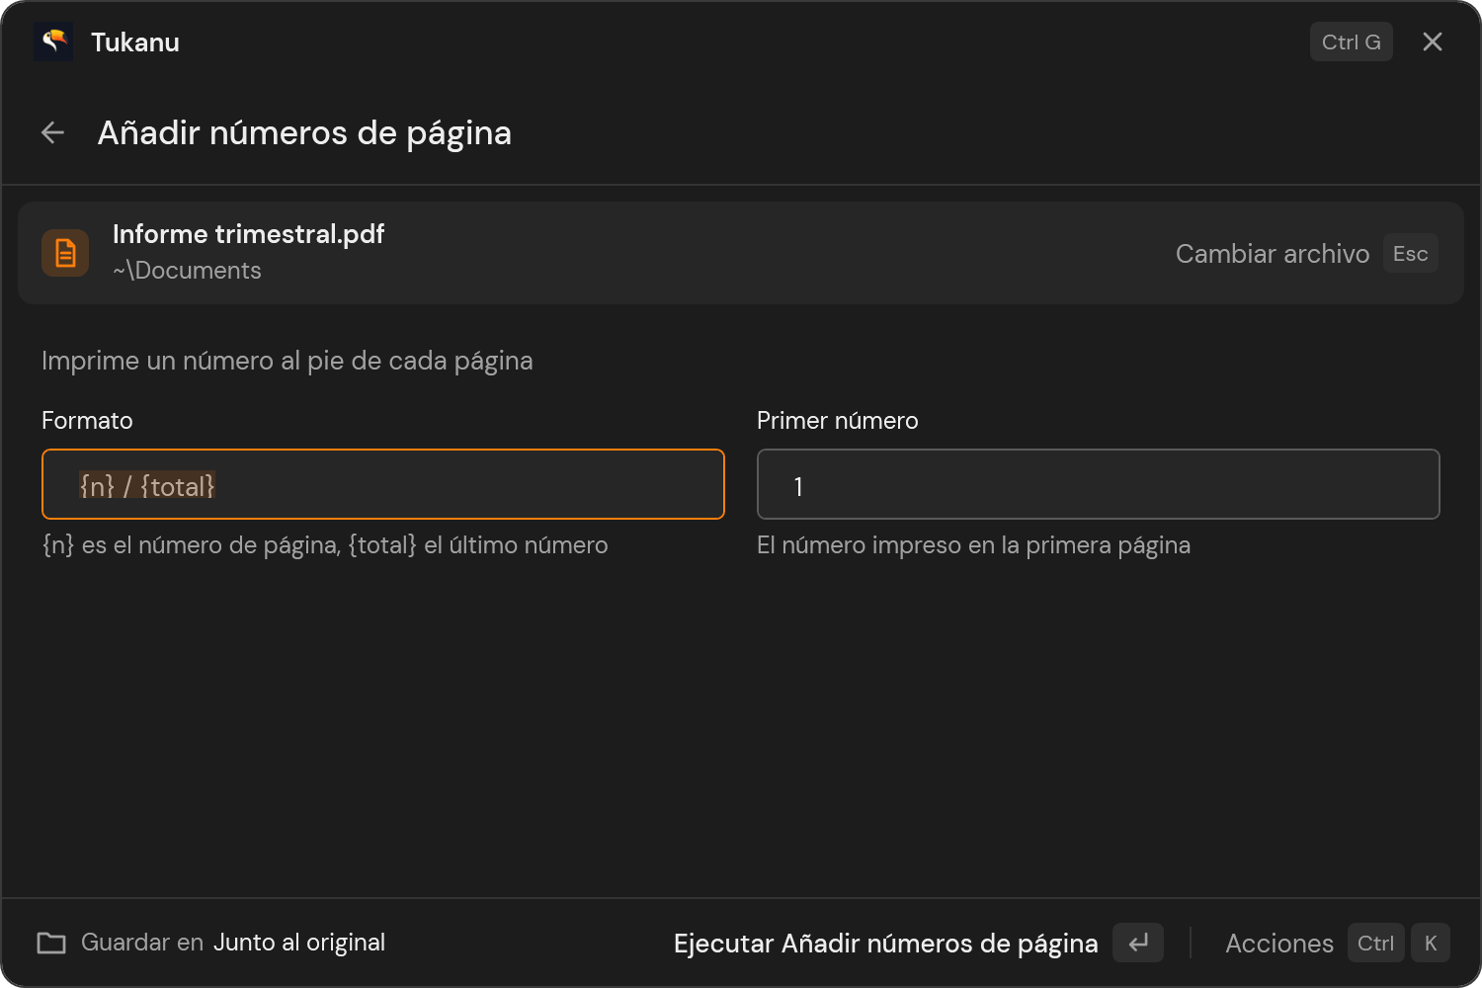Click Ejecutar Añadir números de página
This screenshot has height=988, width=1482.
pyautogui.click(x=885, y=944)
